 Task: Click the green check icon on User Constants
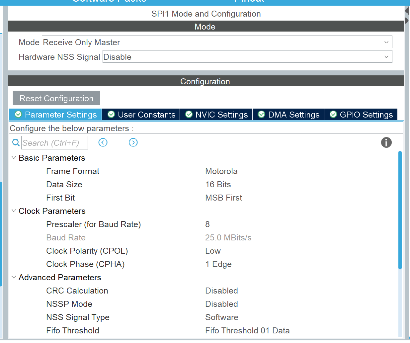click(x=111, y=115)
